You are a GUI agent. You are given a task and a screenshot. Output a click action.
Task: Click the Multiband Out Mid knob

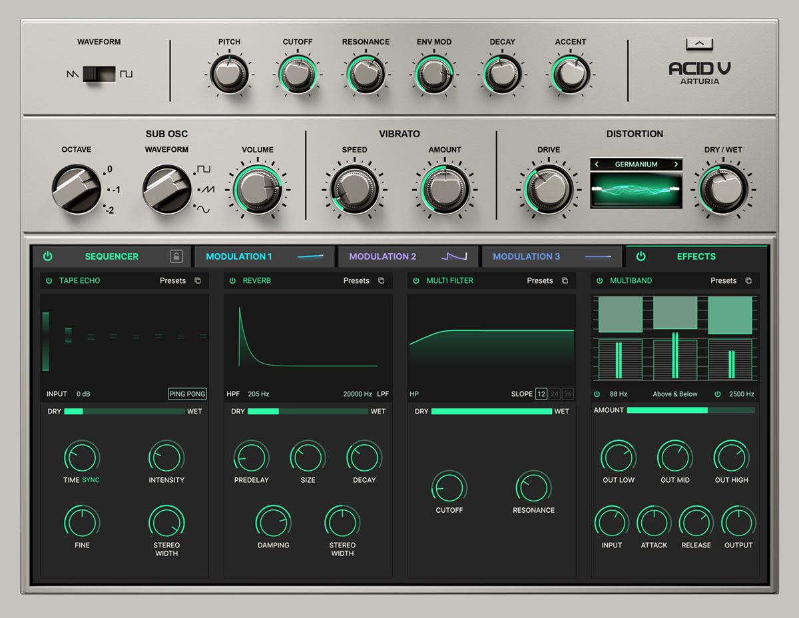[674, 457]
